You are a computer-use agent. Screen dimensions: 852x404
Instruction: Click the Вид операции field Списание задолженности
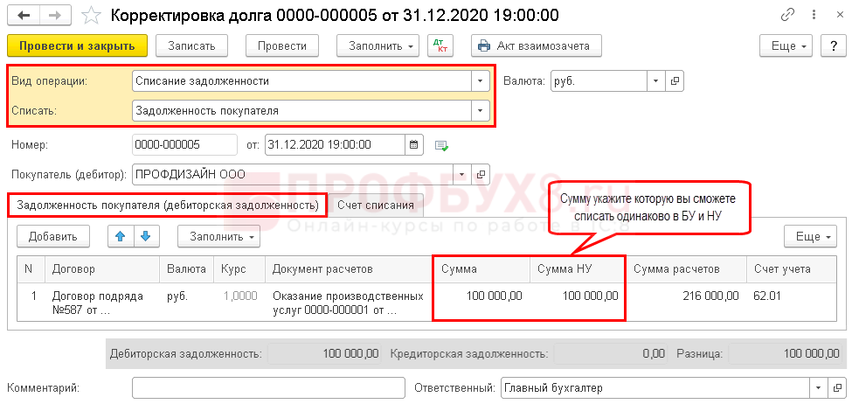pos(301,81)
